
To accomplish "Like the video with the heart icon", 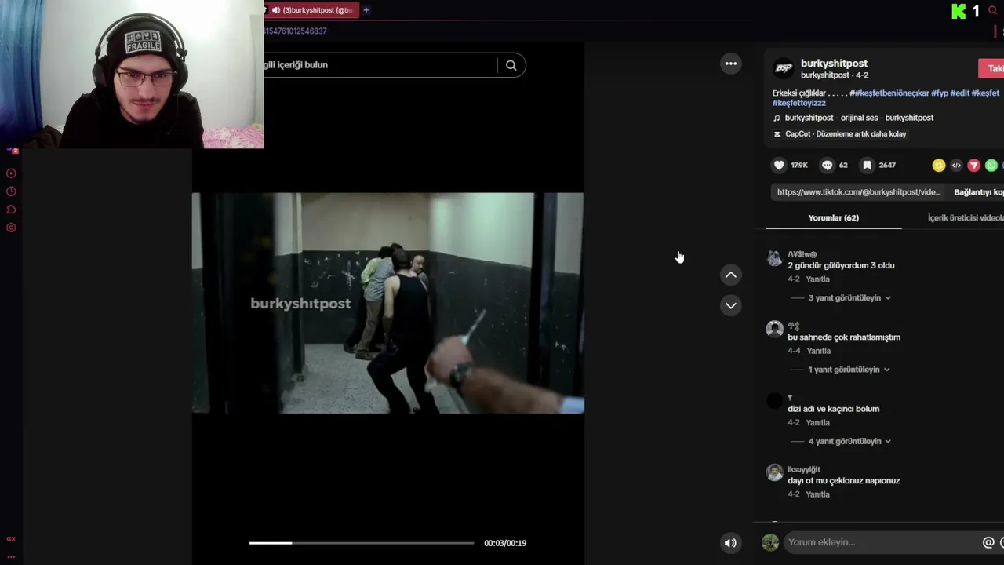I will 779,165.
